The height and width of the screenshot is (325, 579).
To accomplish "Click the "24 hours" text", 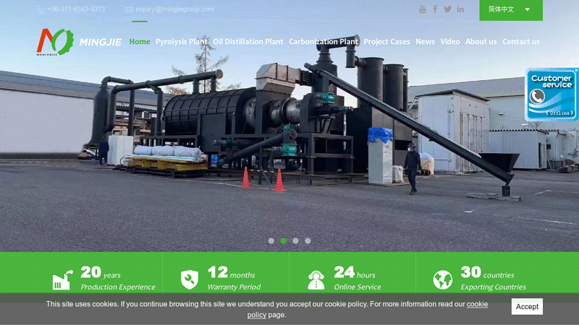I will coord(355,273).
